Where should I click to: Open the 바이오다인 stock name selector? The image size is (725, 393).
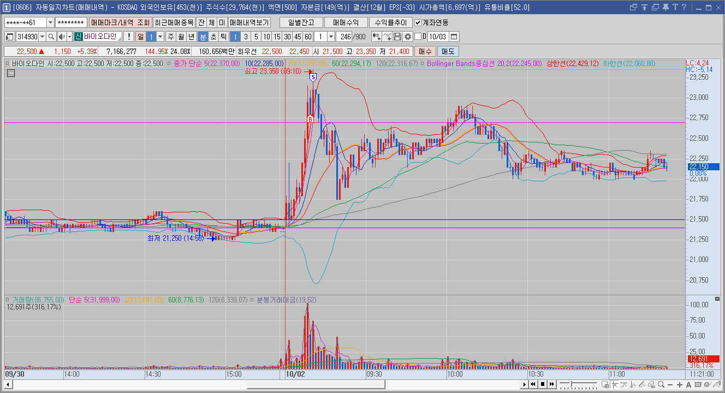[98, 37]
